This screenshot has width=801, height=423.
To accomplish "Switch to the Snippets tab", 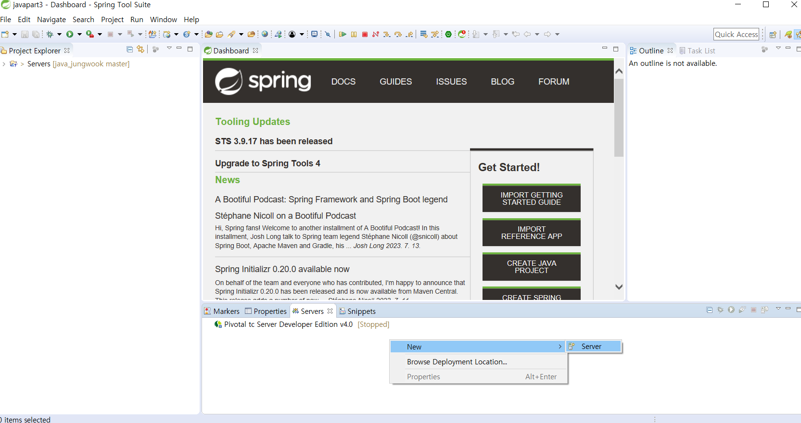I will (357, 311).
